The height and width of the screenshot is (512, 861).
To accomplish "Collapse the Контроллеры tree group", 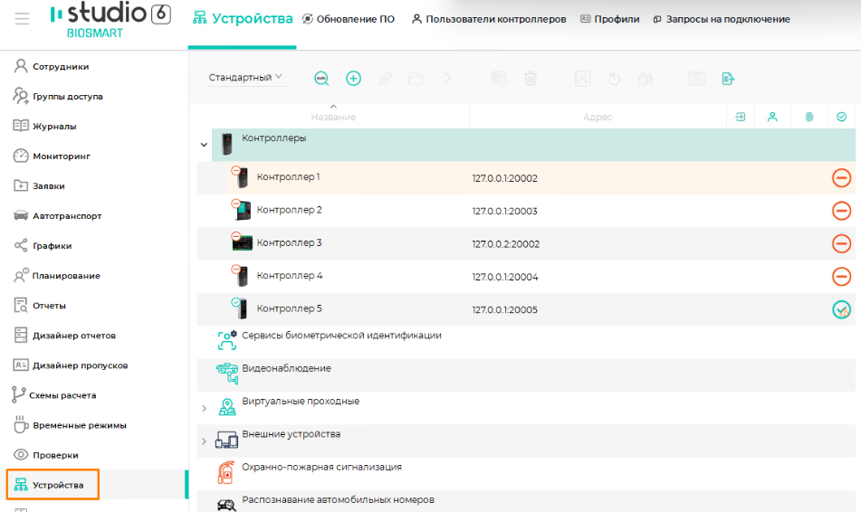I will (x=204, y=145).
